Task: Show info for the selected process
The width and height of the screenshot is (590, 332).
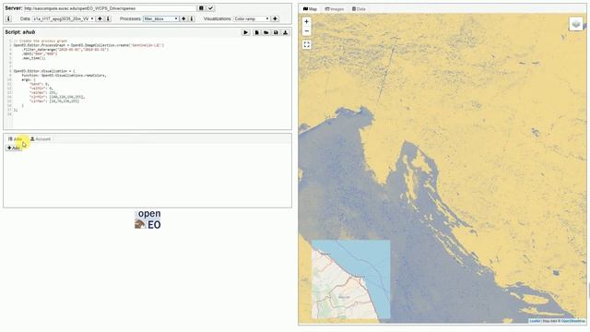Action: point(192,18)
